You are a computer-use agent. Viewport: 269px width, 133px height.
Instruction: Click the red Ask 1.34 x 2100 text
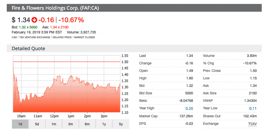pyautogui.click(x=59, y=27)
